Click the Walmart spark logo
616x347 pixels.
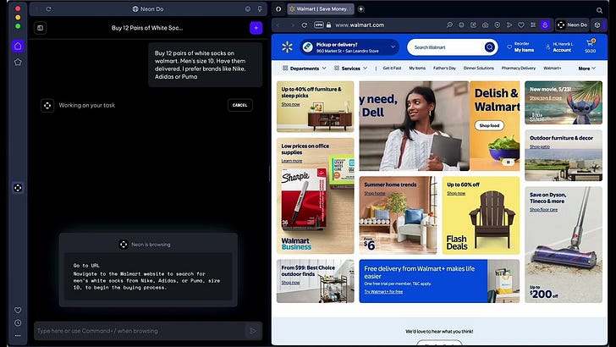pos(287,47)
